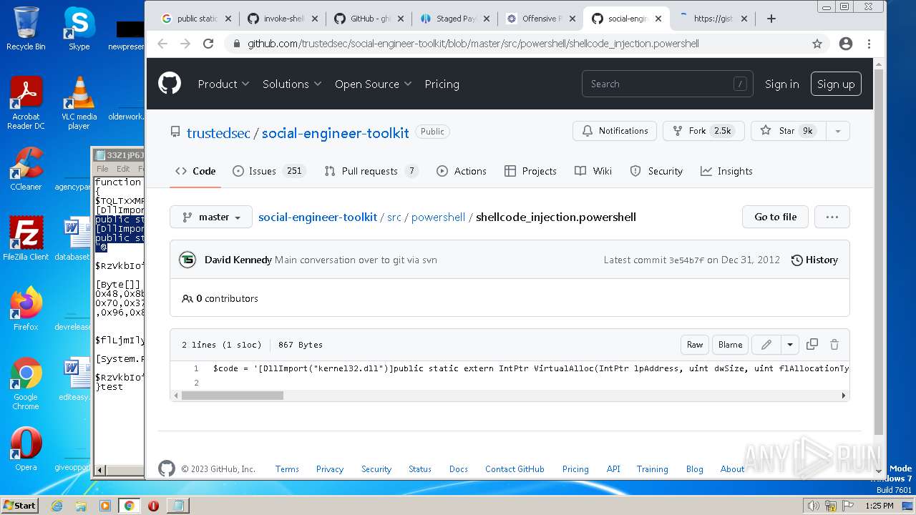Open the trustedsec owner link
The height and width of the screenshot is (515, 916).
(x=218, y=132)
